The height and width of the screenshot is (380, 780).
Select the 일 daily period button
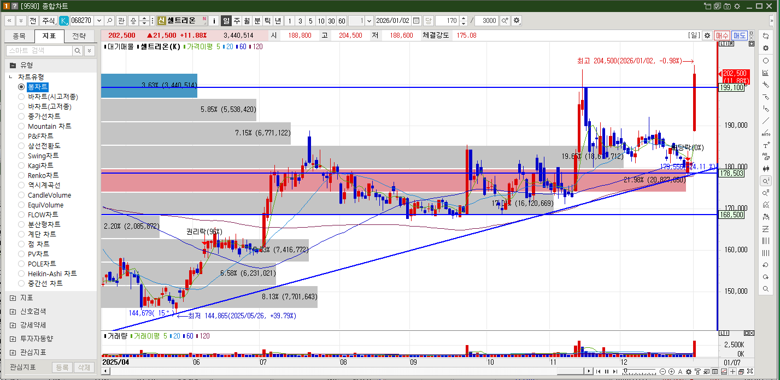pyautogui.click(x=226, y=21)
